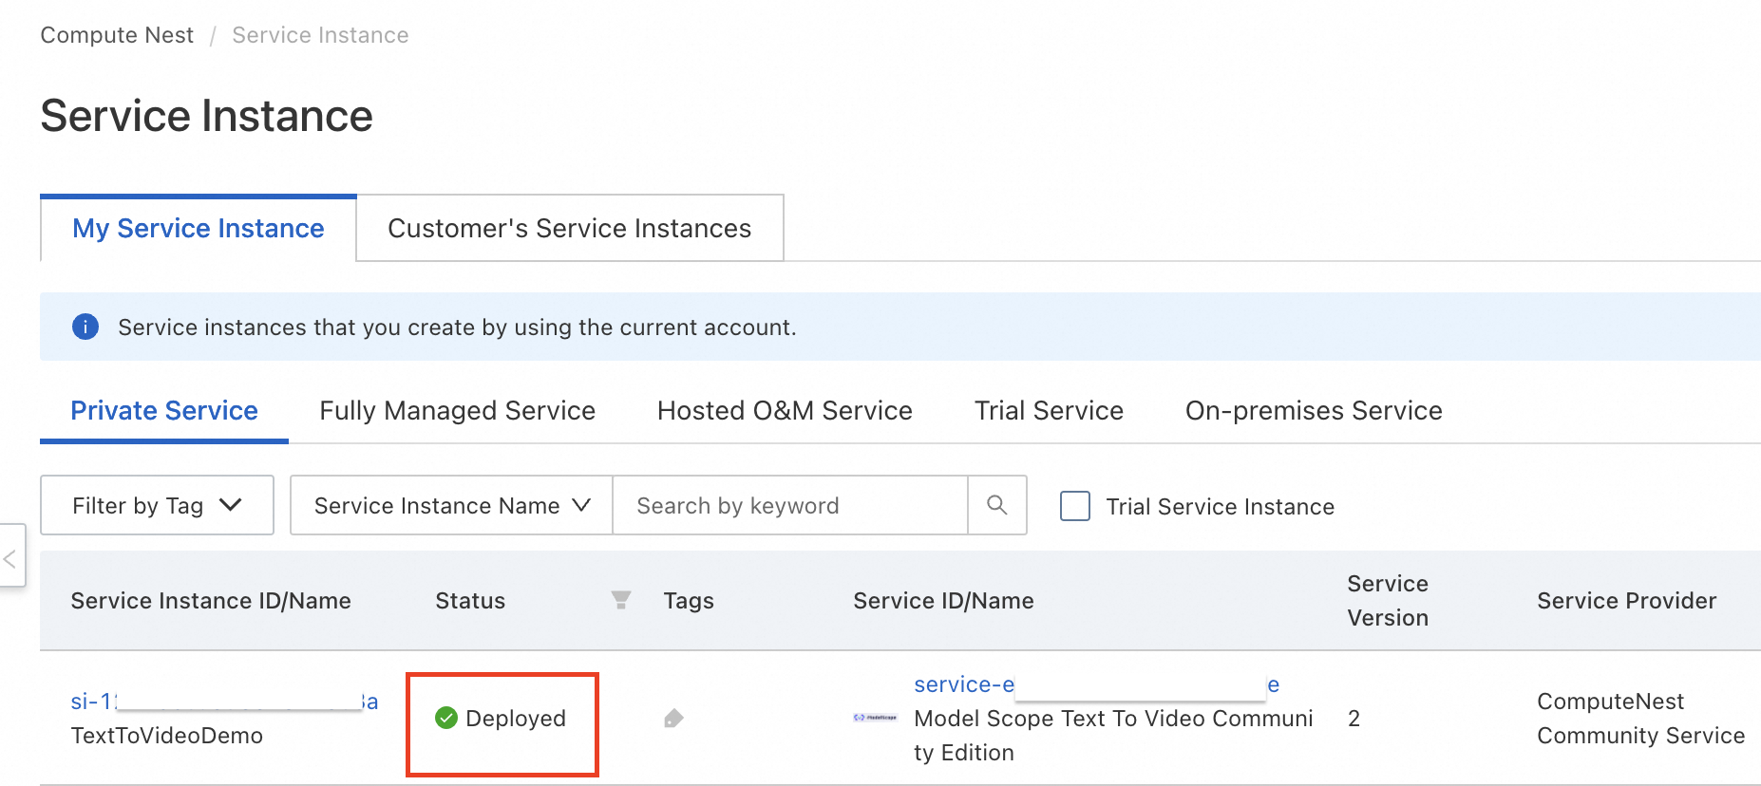Click the Service Instance page heading
1761x786 pixels.
pos(206,116)
